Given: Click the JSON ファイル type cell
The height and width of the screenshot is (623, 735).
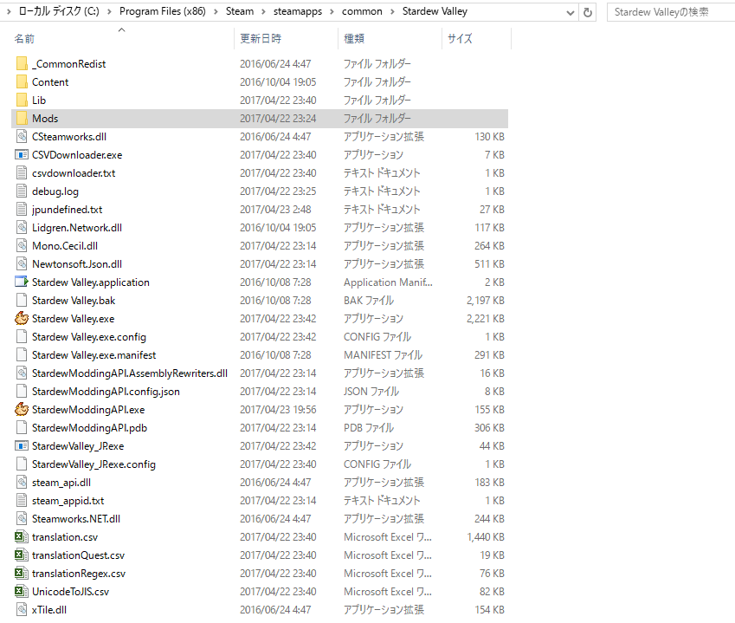Looking at the screenshot, I should [x=371, y=392].
